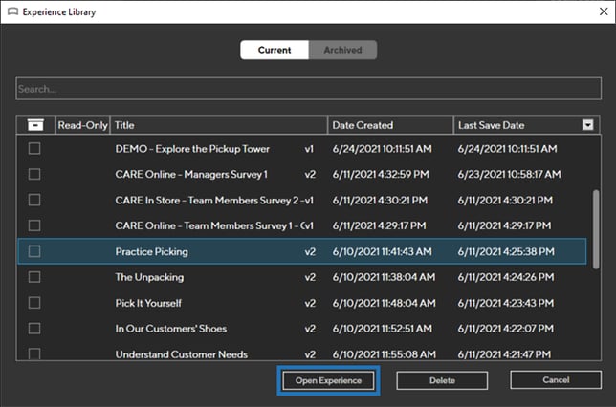
Task: Click the Delete button
Action: coord(442,380)
